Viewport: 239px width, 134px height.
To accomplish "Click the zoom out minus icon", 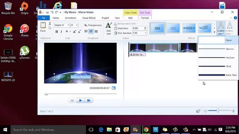I will click(x=205, y=111).
